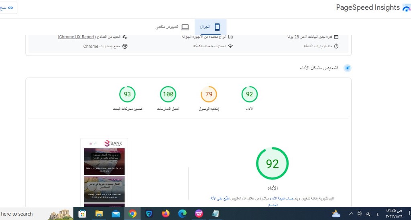Click the Arabic input language indicator
This screenshot has height=220, width=411.
378,214
